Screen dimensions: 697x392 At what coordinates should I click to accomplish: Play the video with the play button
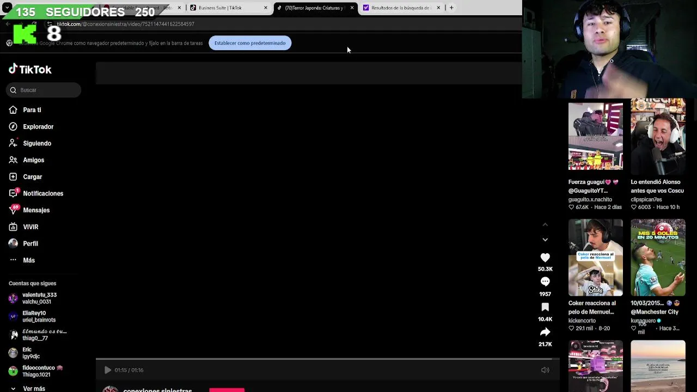107,370
